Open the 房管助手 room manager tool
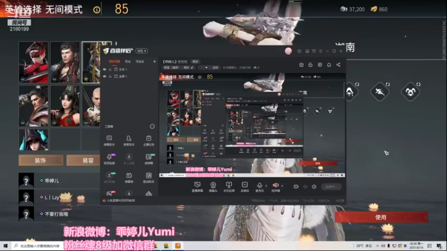 coord(129,141)
